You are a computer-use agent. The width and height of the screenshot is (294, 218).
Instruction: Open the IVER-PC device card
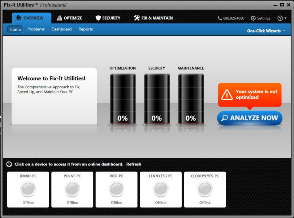(116, 189)
